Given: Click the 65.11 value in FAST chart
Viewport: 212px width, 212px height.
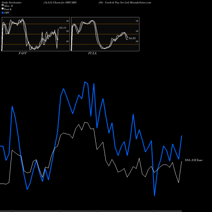Looking at the screenshot, I should point(63,28).
